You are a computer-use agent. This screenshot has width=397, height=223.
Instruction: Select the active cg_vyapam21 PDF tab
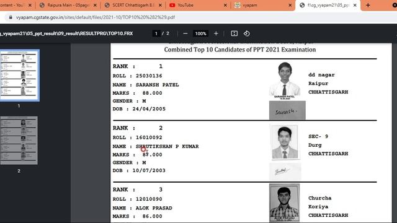tap(328, 5)
